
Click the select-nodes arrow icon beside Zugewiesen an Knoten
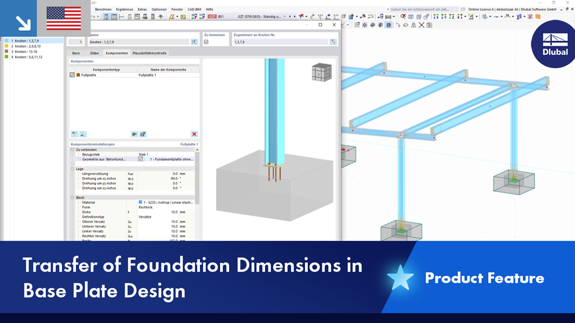coord(334,42)
